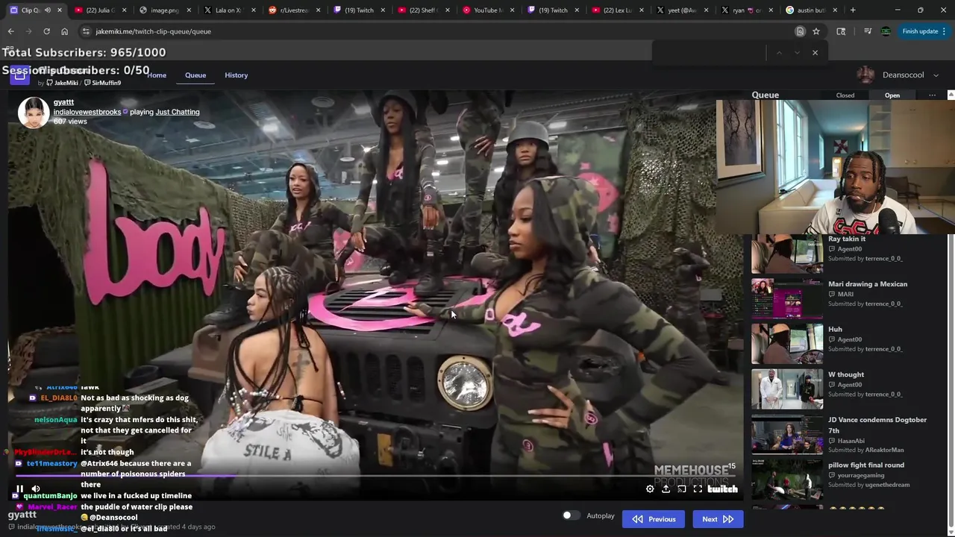This screenshot has height=537, width=955.
Task: Click the streamer avatar beside gyattt
Action: tap(34, 113)
